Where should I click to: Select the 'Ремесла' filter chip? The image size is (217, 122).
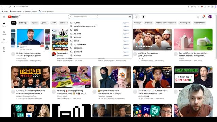(149, 23)
